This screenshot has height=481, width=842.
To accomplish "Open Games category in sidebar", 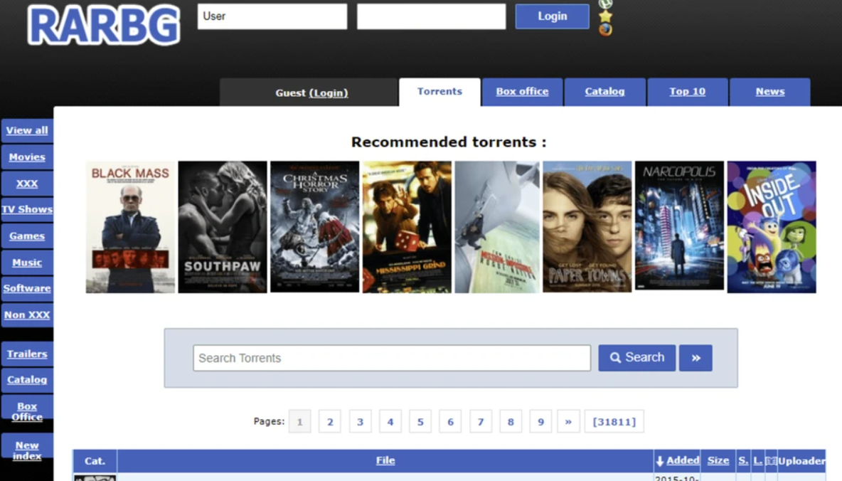I will [27, 236].
